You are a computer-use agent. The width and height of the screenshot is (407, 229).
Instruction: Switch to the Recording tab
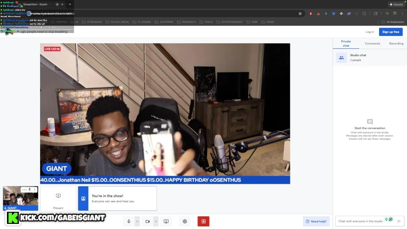396,44
